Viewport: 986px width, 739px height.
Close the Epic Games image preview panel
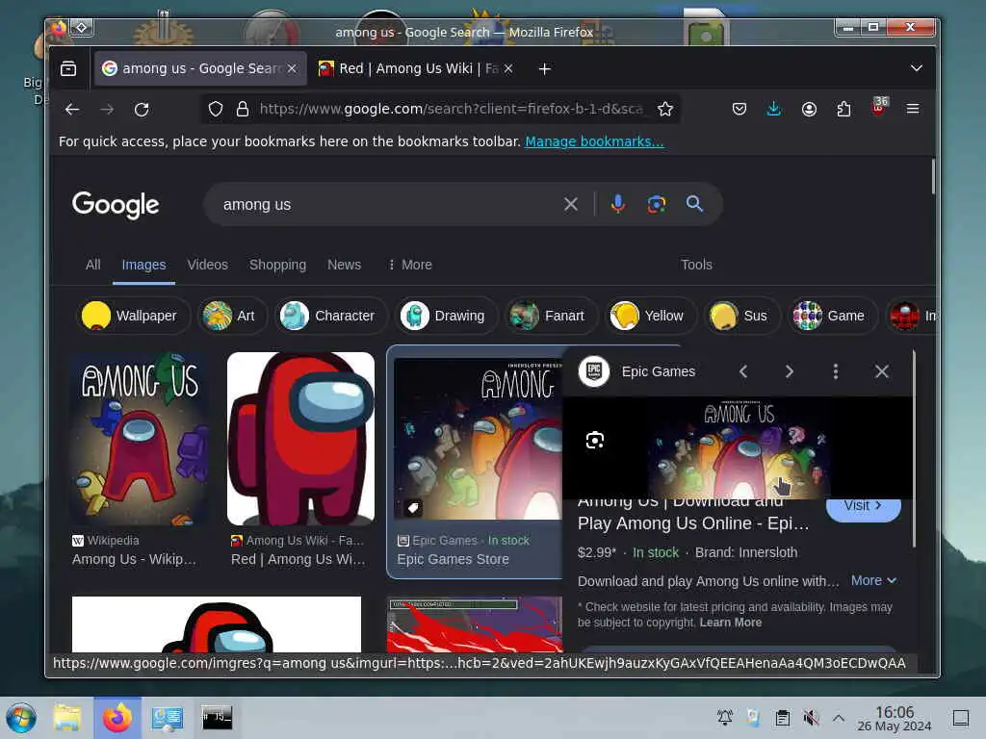point(882,371)
